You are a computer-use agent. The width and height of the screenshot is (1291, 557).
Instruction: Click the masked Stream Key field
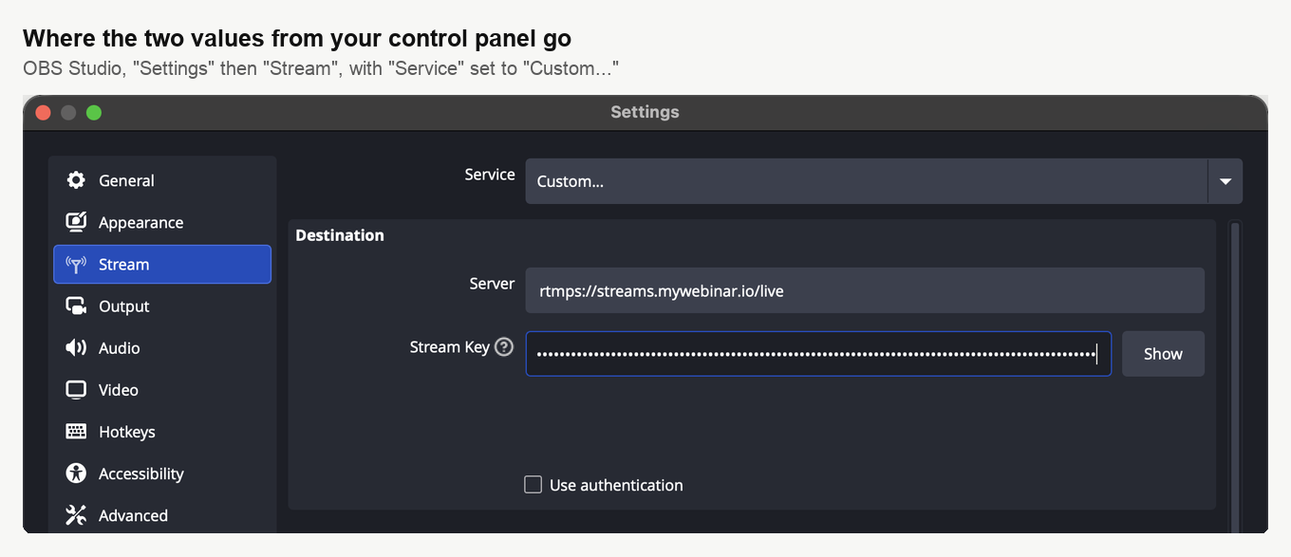click(818, 354)
